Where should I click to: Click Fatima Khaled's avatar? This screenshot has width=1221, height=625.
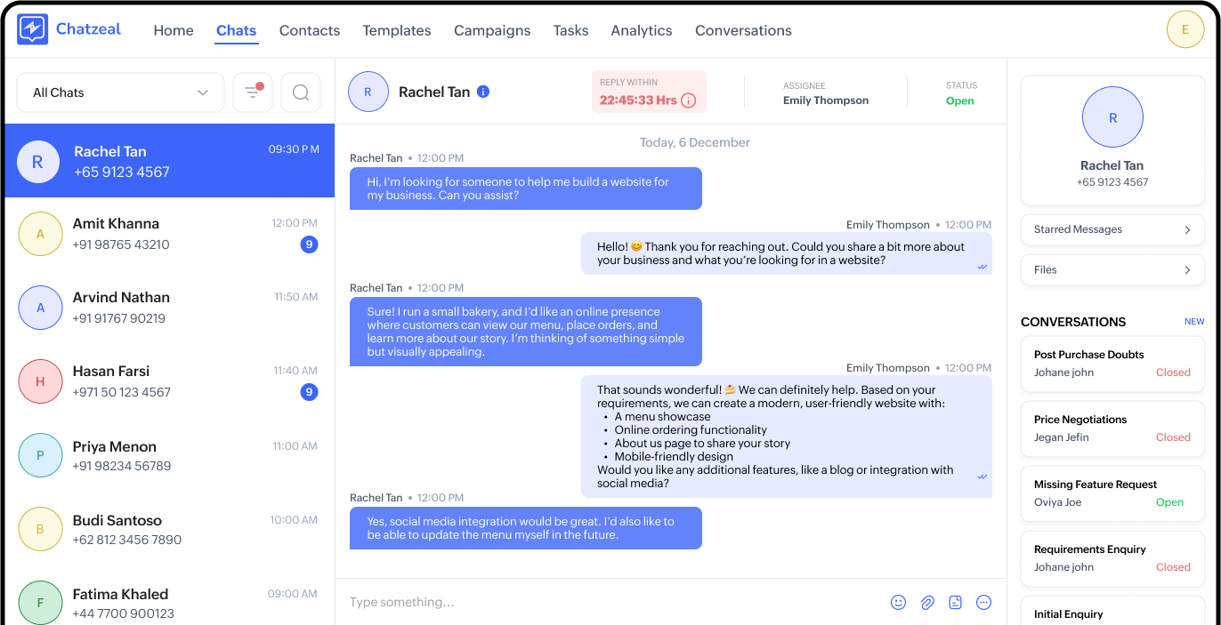(40, 603)
